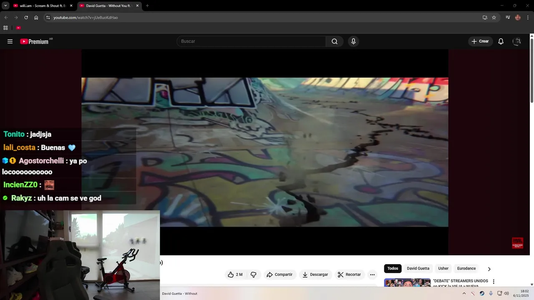Download the video with Descargar

(315, 275)
